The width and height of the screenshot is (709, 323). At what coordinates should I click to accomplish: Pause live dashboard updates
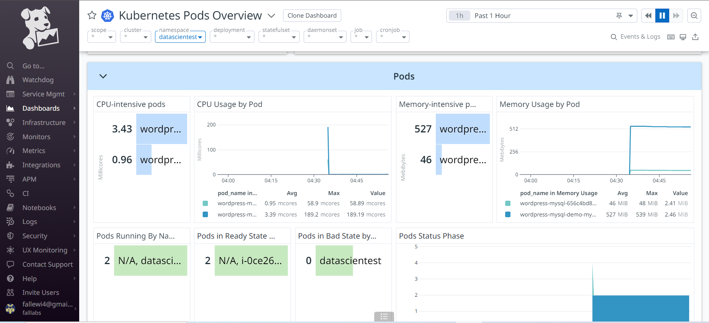[662, 16]
